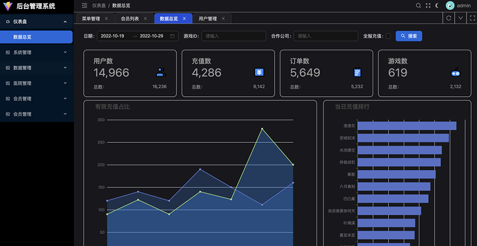Expand the 系统管理 sidebar menu
477x246 pixels.
point(37,52)
